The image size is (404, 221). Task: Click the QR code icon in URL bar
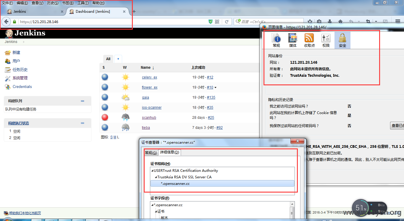[217, 22]
